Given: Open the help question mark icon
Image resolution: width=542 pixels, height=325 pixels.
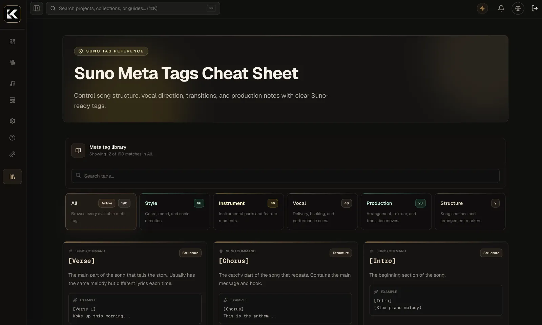Looking at the screenshot, I should 13,138.
